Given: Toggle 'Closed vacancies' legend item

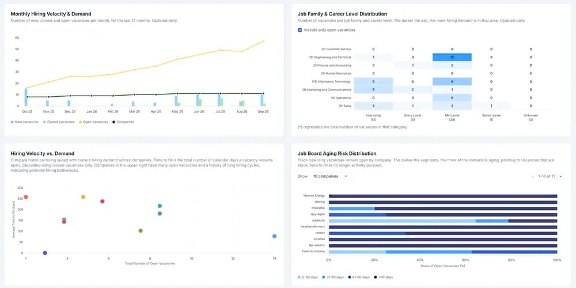Looking at the screenshot, I should pos(59,122).
